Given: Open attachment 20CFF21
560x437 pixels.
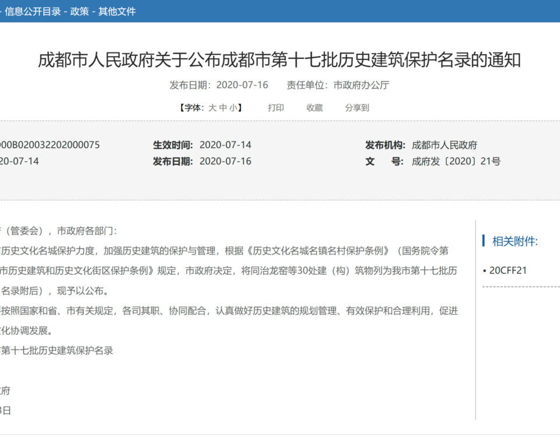Looking at the screenshot, I should pyautogui.click(x=508, y=270).
